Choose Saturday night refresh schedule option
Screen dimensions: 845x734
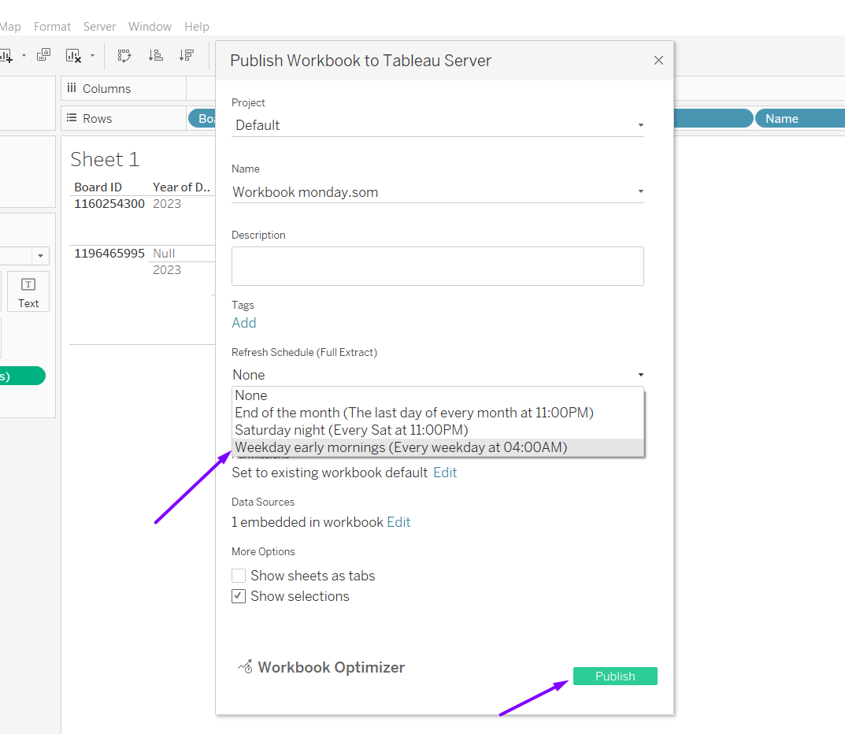point(351,430)
